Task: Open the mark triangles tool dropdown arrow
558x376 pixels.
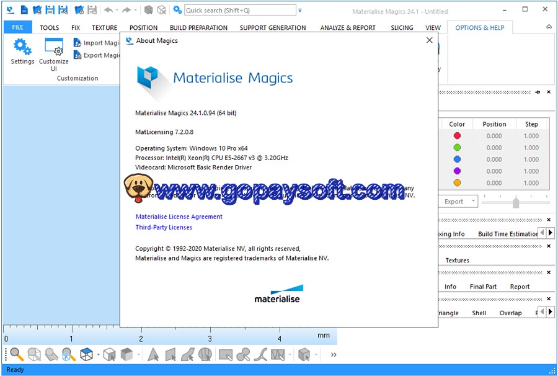Action: click(290, 354)
